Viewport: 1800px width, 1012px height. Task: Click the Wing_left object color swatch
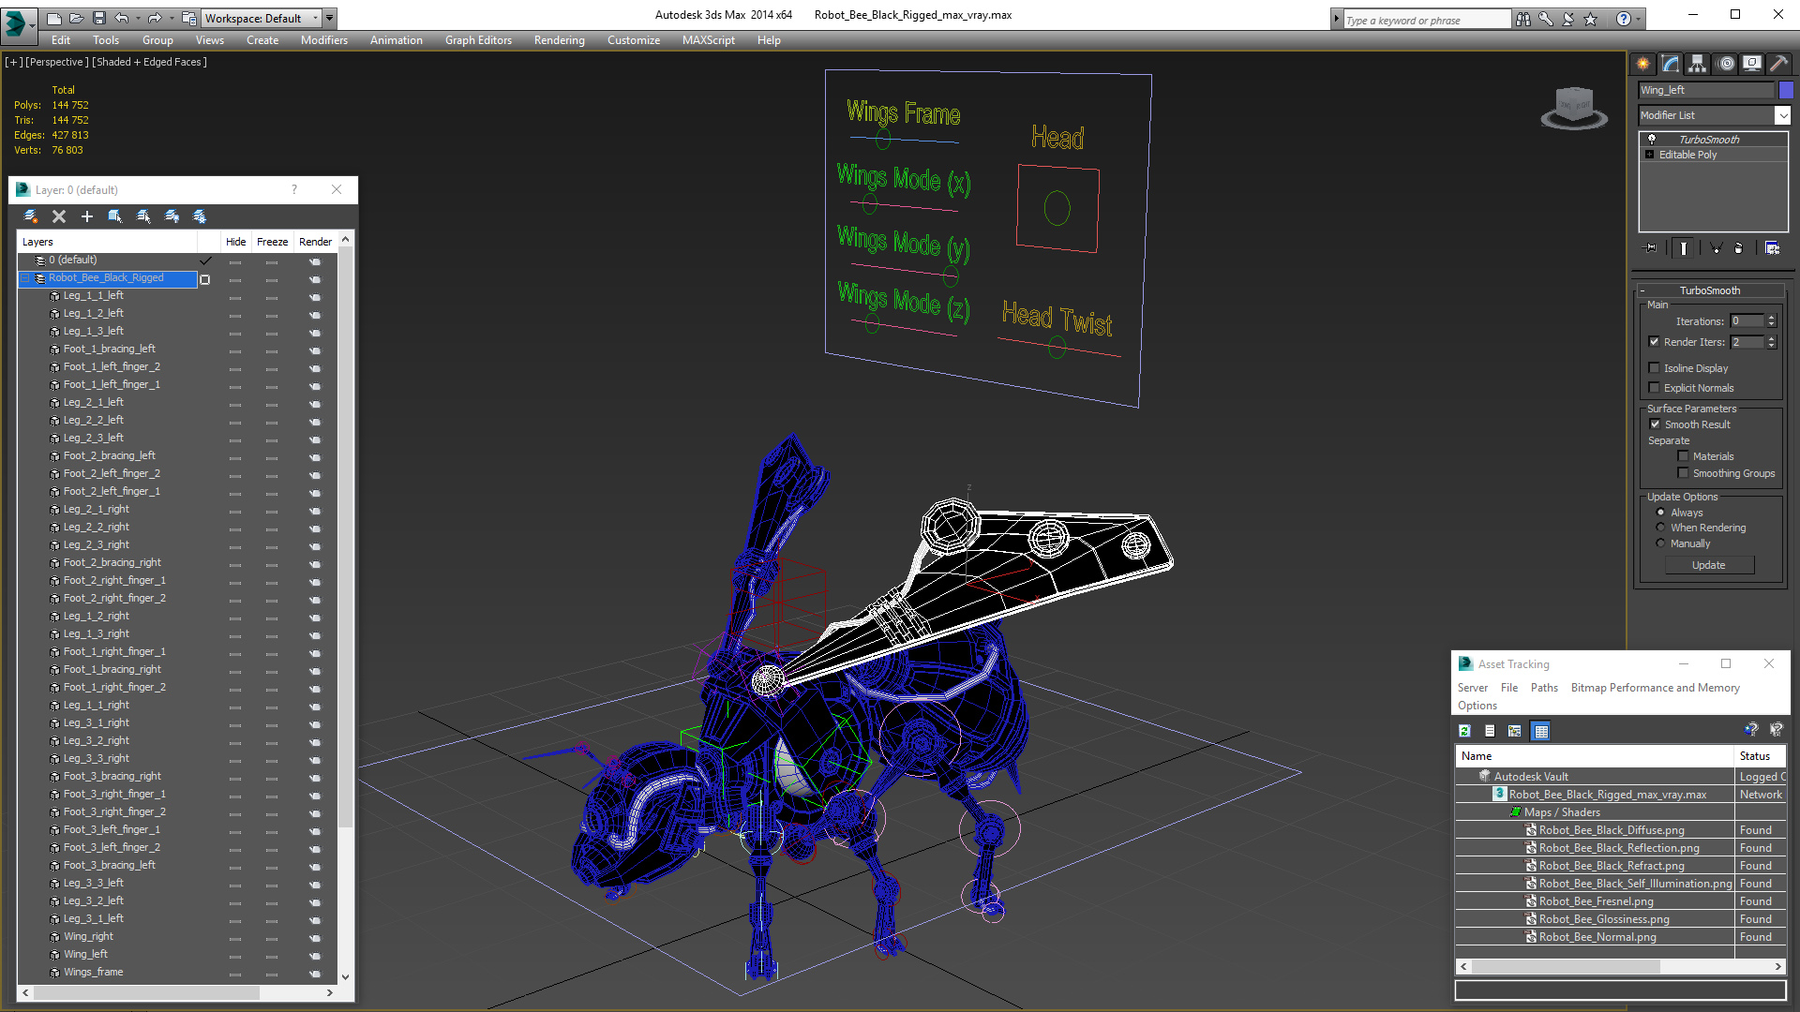coord(1786,90)
